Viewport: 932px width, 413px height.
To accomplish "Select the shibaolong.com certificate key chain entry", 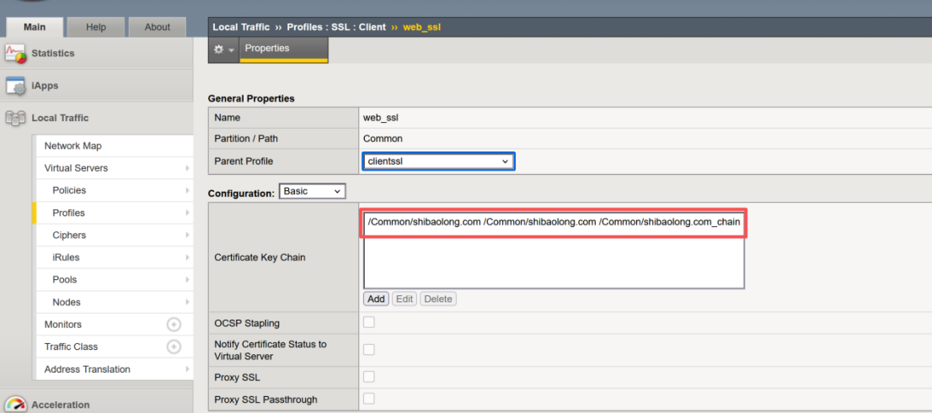I will 554,222.
